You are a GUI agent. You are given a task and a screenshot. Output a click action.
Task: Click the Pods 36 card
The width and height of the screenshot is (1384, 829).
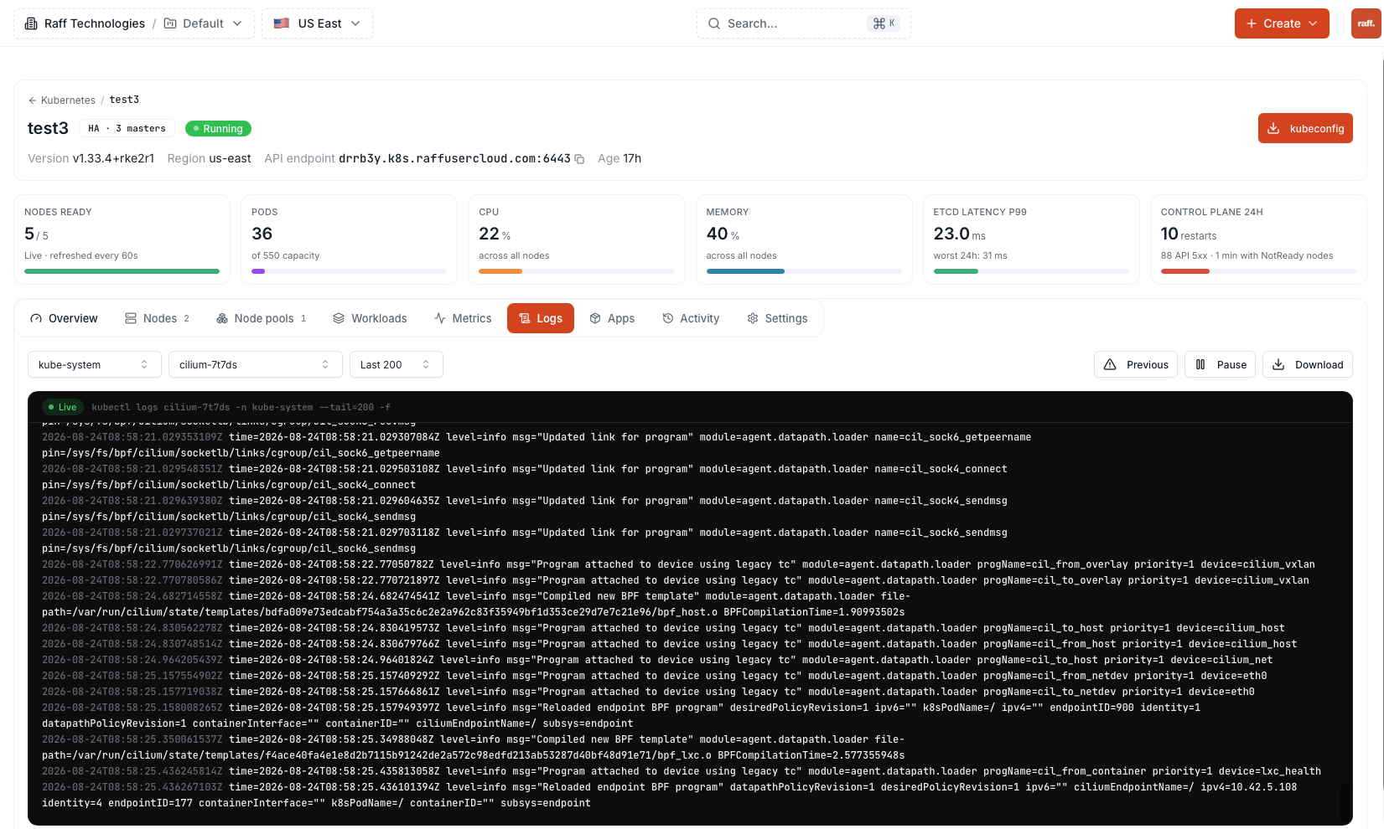(x=350, y=239)
